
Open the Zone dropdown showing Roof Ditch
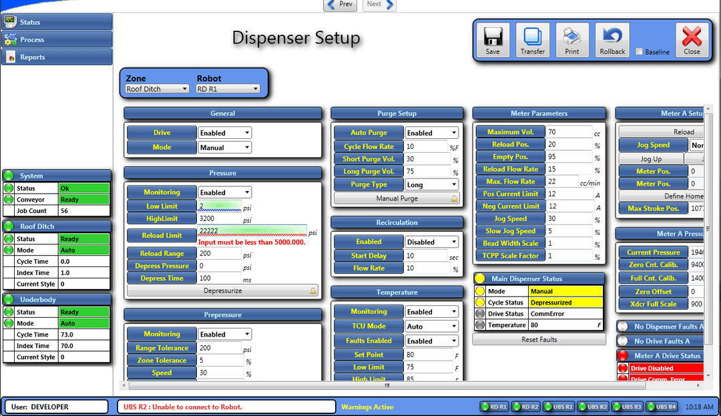(x=158, y=89)
